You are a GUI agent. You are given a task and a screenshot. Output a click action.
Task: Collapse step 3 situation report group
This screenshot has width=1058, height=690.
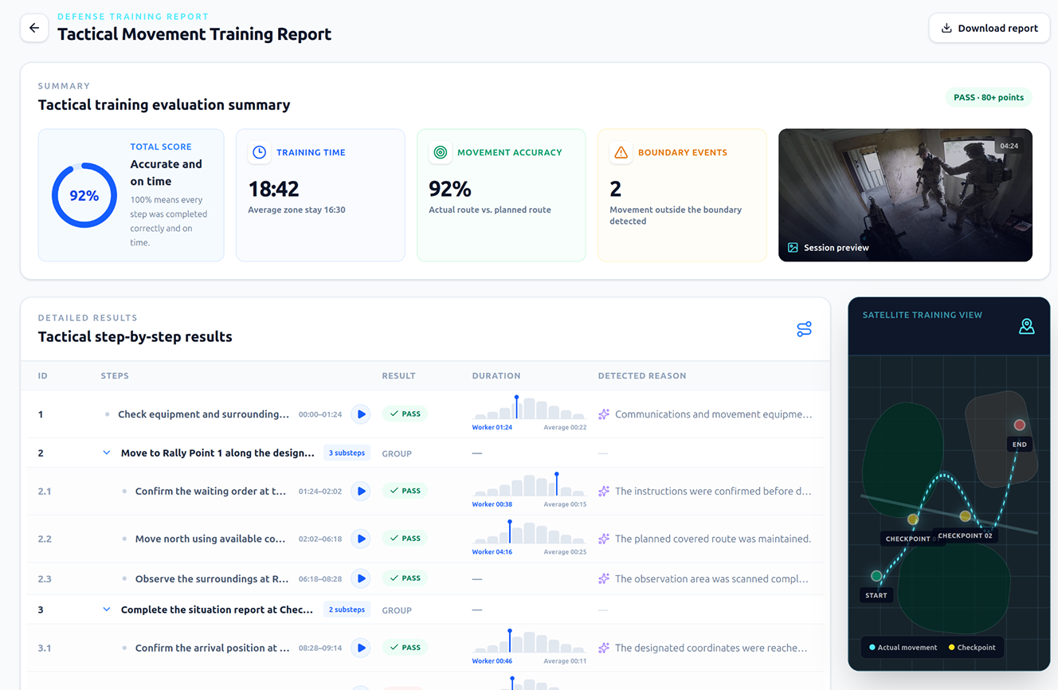(x=107, y=610)
